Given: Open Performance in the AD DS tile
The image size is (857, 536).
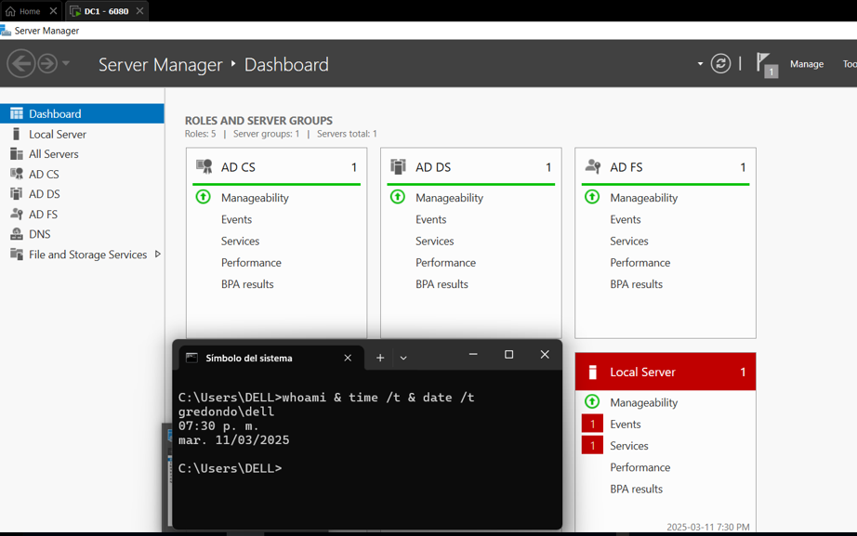Looking at the screenshot, I should pyautogui.click(x=445, y=263).
